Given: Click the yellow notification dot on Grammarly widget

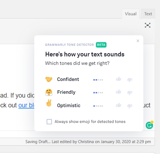Looking at the screenshot, I should coord(152,122).
